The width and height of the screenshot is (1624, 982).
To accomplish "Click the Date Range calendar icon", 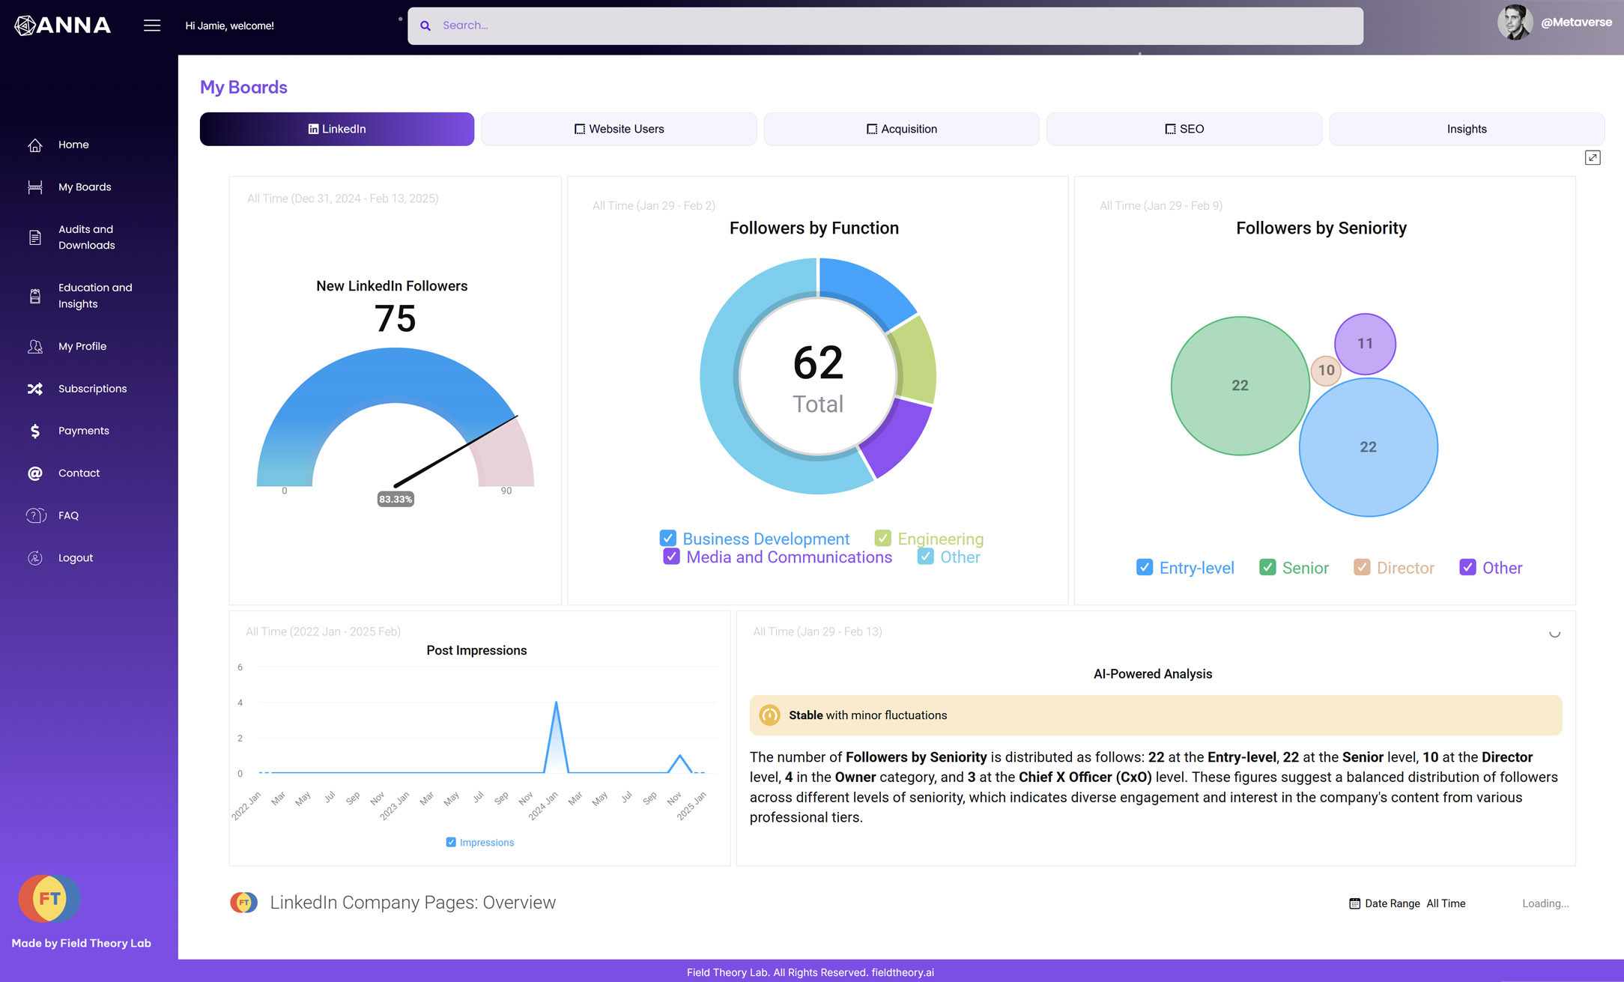I will 1354,903.
